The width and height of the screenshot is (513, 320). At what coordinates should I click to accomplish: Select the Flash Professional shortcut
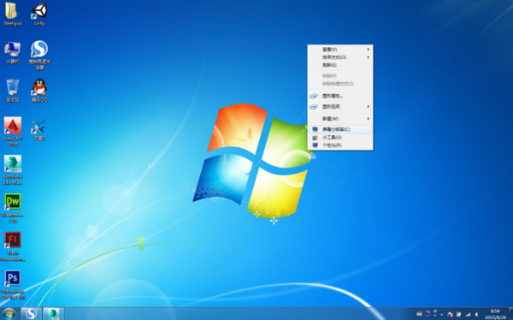[13, 246]
